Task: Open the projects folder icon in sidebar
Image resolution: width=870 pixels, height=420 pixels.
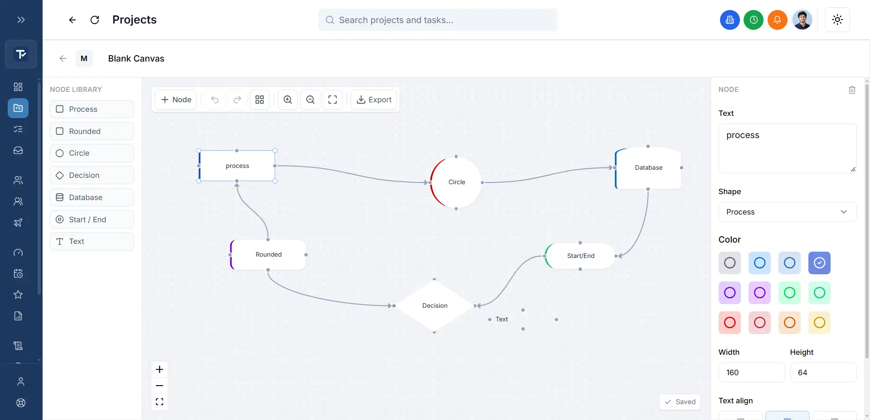Action: click(x=18, y=108)
